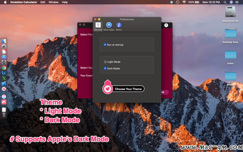This screenshot has height=152, width=243.
Task: Open the Ovulation Calculator app menu
Action: pos(24,2)
